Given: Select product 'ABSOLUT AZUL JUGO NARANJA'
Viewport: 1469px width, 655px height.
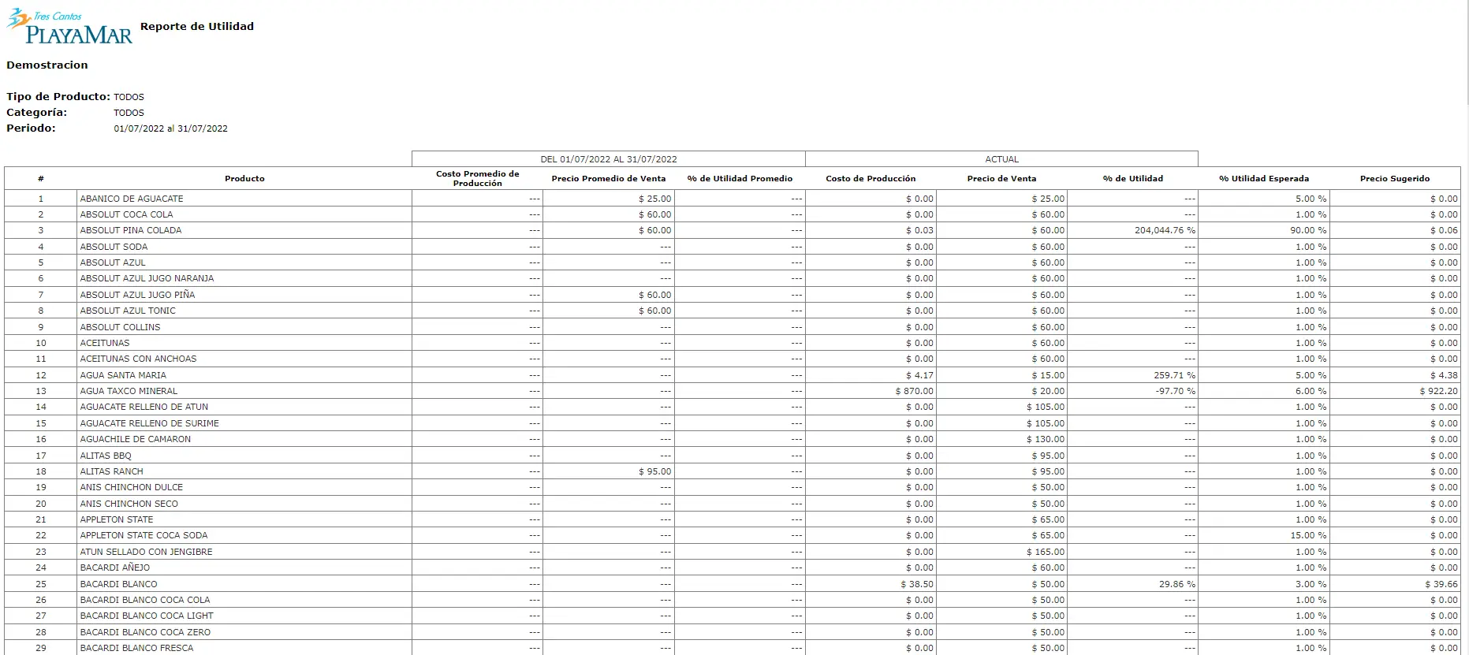Looking at the screenshot, I should (x=147, y=278).
